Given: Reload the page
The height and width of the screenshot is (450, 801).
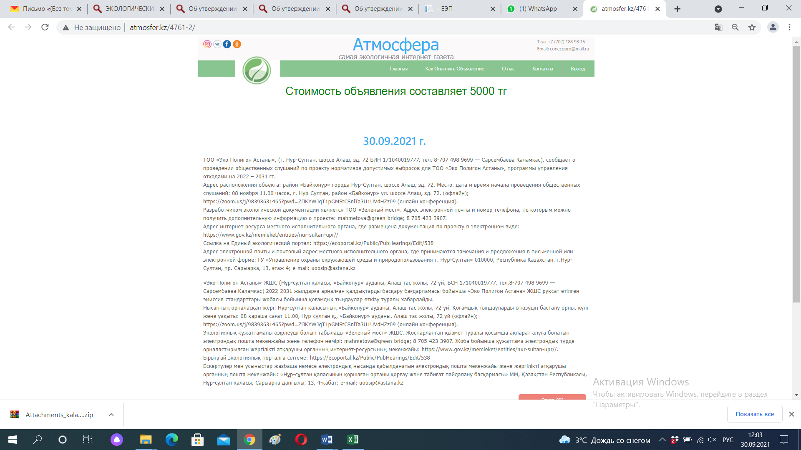Looking at the screenshot, I should pyautogui.click(x=45, y=27).
